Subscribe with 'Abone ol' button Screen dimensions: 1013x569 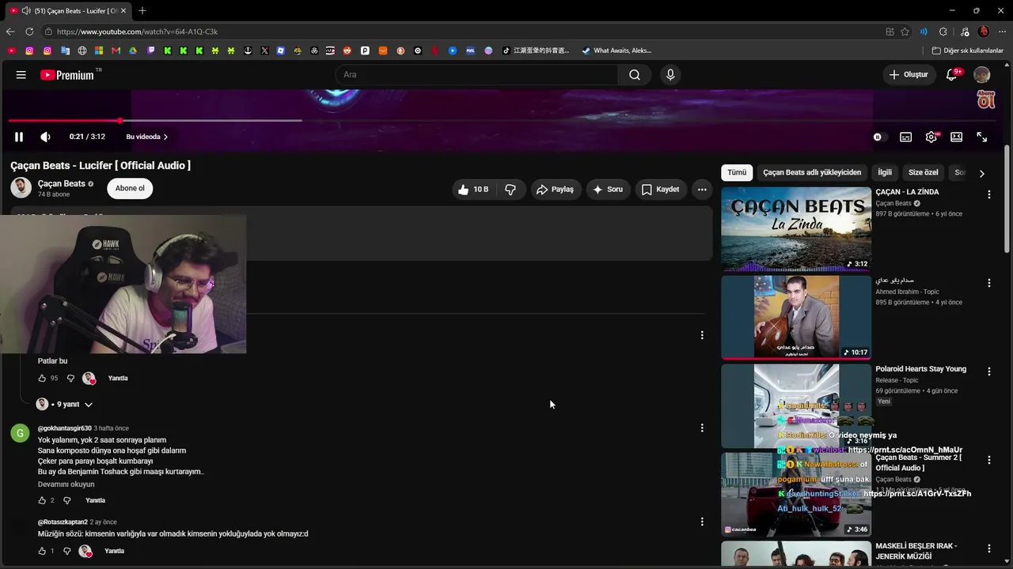pos(130,189)
